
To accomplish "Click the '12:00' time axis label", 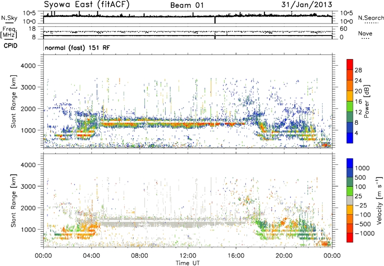I will [188, 256].
